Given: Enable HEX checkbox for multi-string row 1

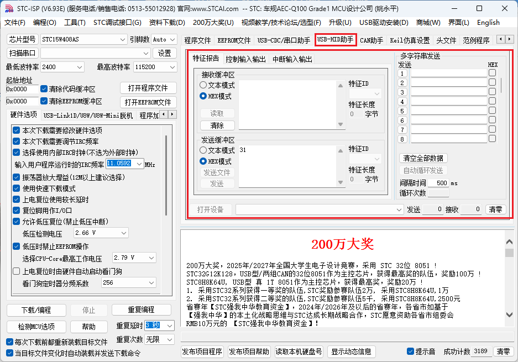Looking at the screenshot, I should pyautogui.click(x=492, y=72).
